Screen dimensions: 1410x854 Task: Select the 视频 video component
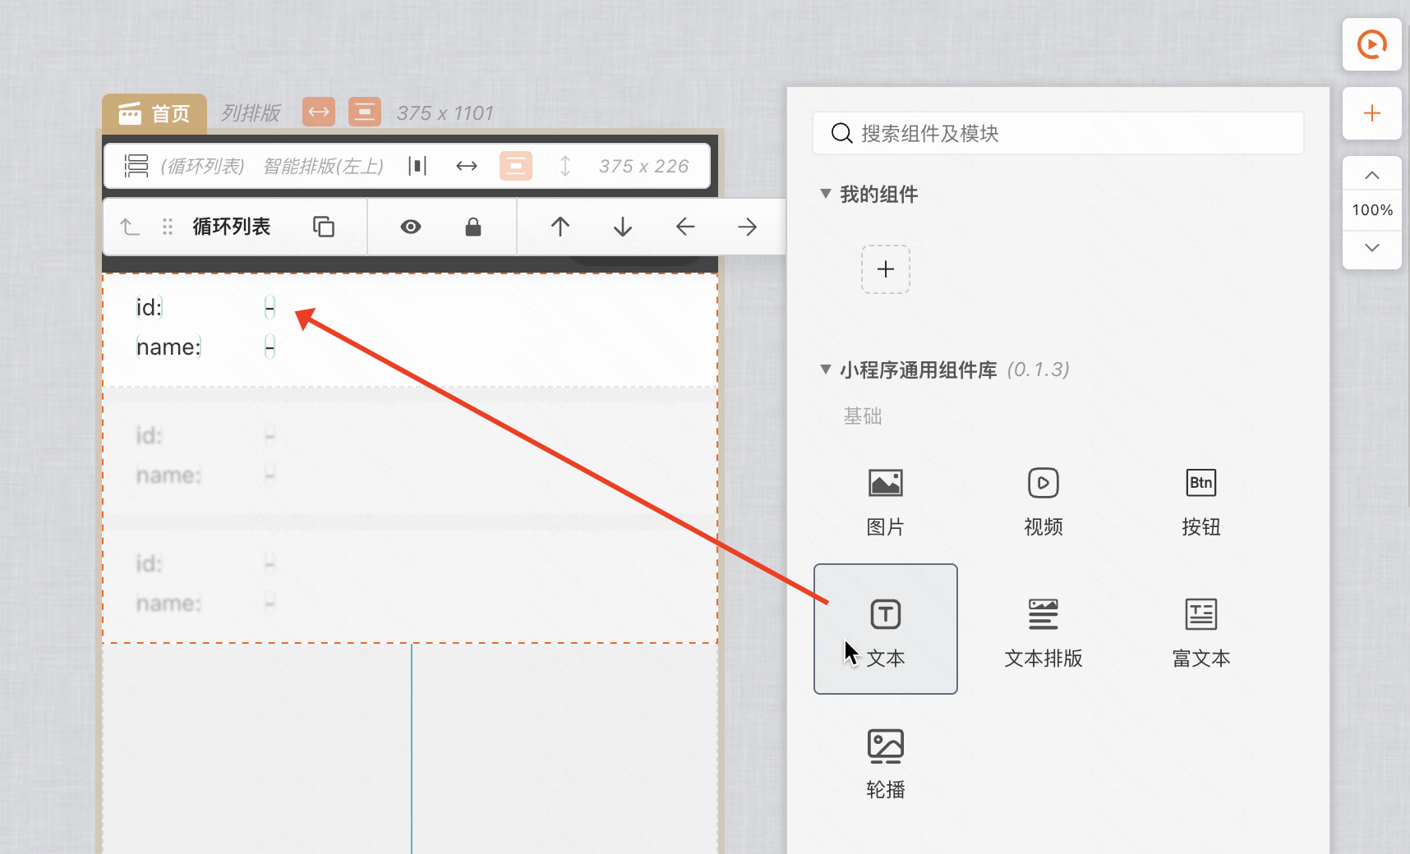pos(1043,501)
